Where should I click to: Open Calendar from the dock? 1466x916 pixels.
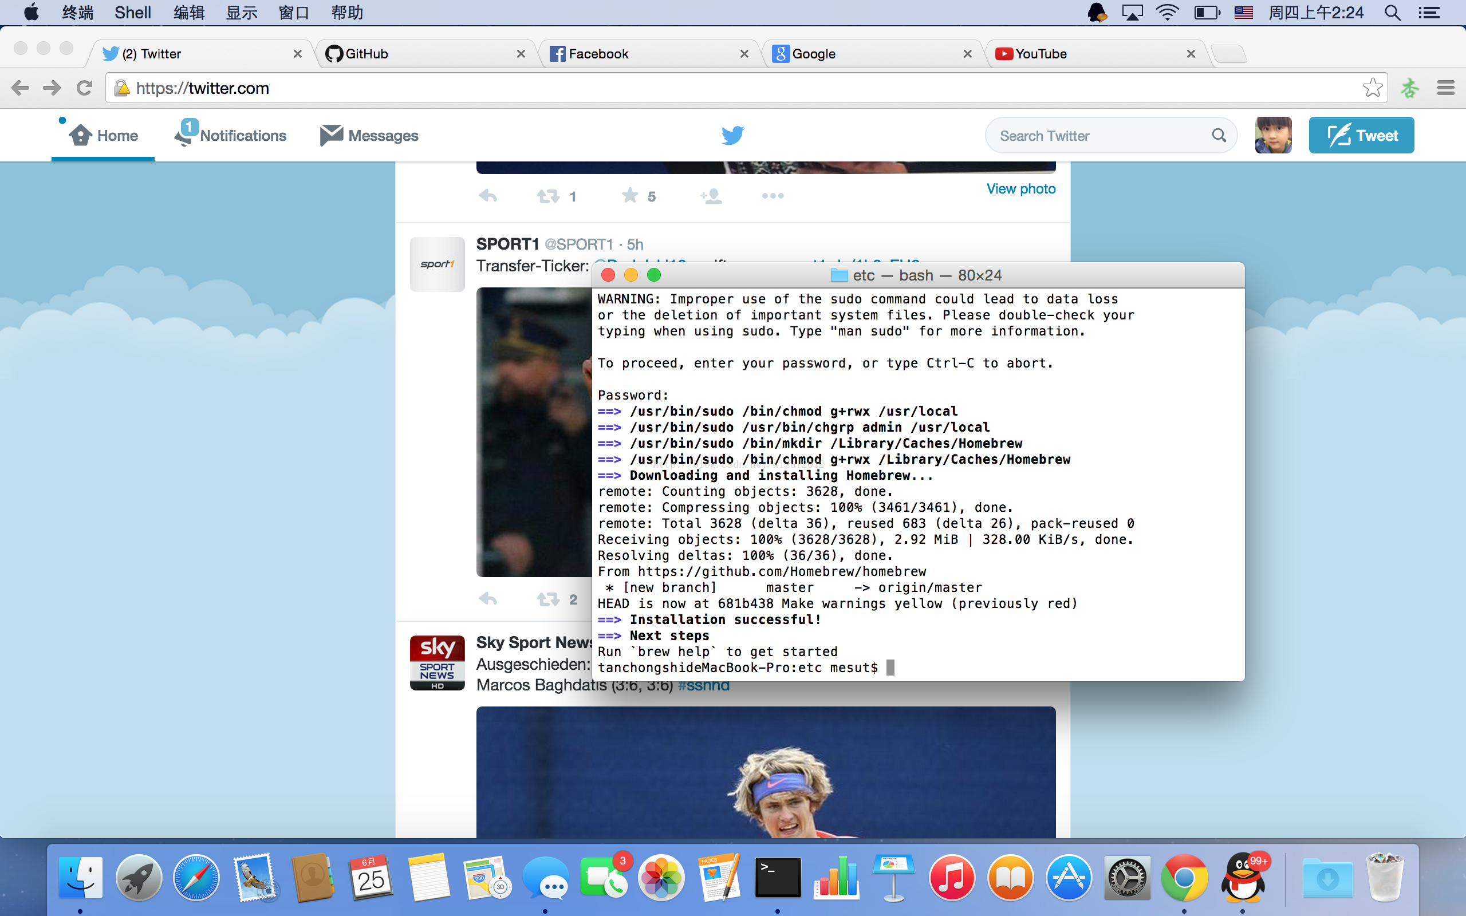click(371, 877)
